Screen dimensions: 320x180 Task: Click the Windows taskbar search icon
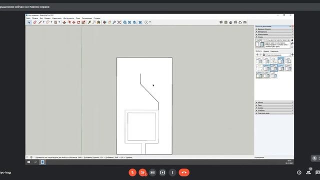tap(35, 162)
